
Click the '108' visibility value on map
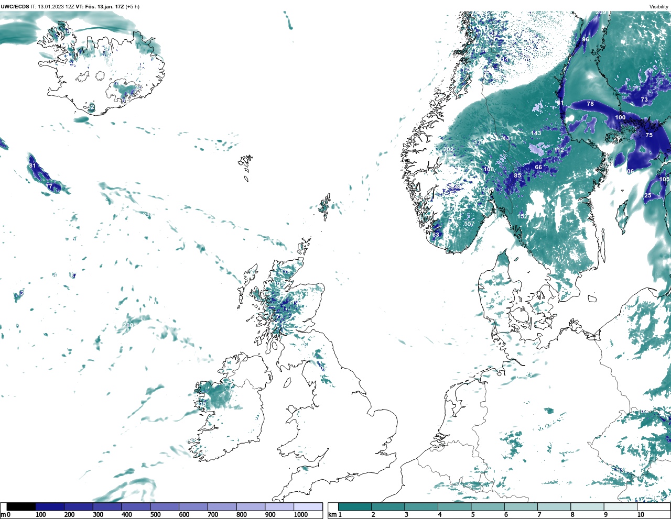489,169
